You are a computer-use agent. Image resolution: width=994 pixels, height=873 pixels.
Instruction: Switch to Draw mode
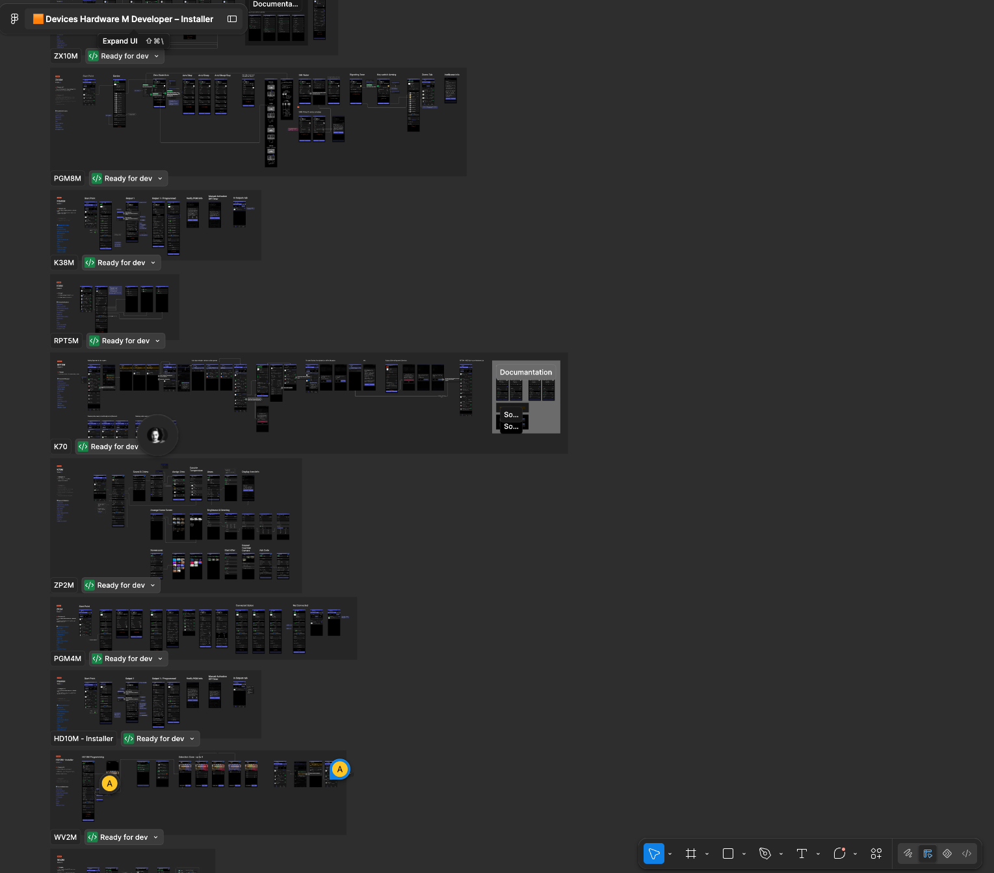[x=908, y=853]
